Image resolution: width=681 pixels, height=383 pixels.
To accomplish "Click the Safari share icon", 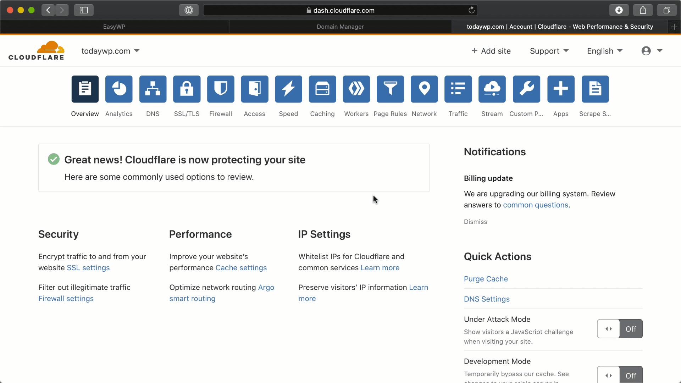I will (643, 10).
